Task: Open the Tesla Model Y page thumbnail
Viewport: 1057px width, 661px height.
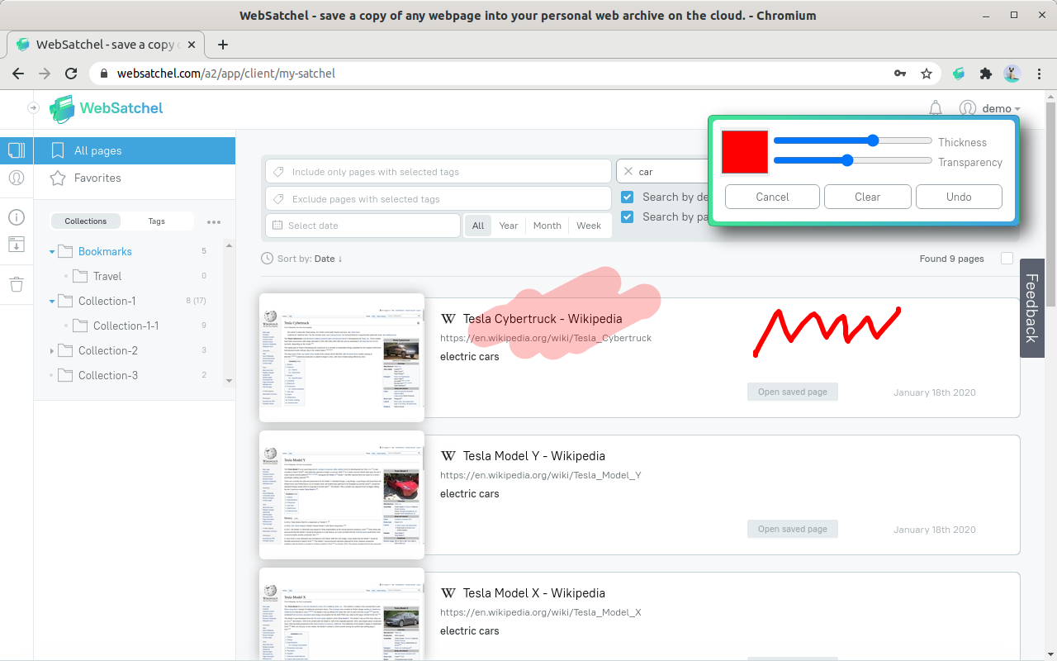Action: pyautogui.click(x=342, y=494)
